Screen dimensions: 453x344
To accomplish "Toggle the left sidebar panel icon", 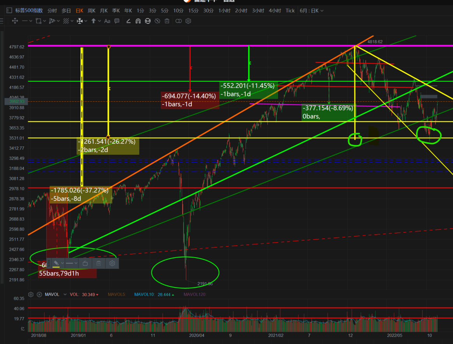I will (x=9, y=11).
